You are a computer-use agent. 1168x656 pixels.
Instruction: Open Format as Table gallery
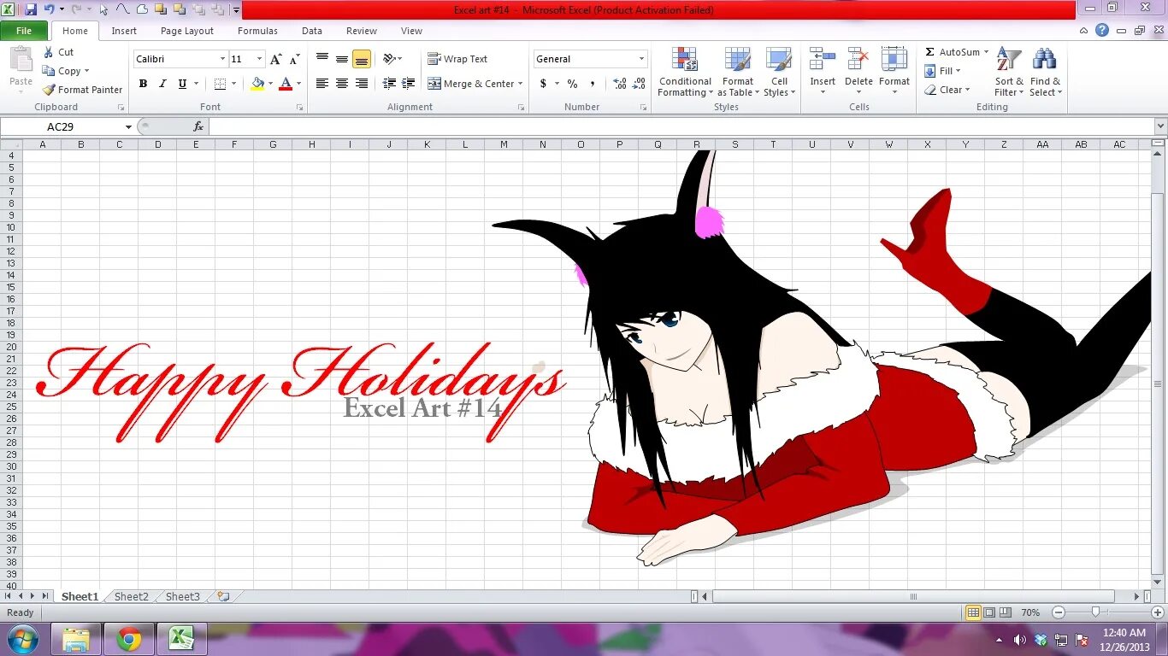point(738,73)
